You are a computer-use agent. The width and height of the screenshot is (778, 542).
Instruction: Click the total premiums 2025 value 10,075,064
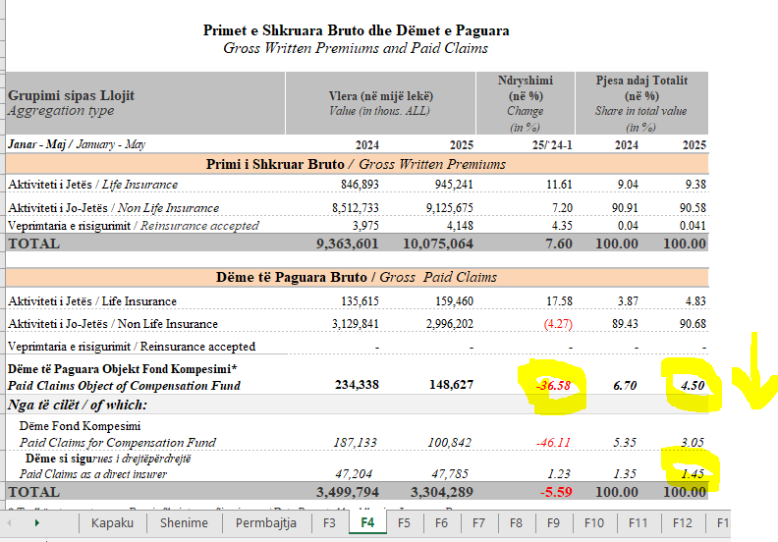pos(438,244)
